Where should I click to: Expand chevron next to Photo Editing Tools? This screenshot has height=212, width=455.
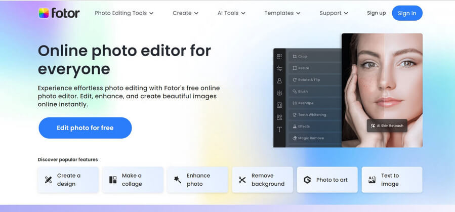point(151,13)
